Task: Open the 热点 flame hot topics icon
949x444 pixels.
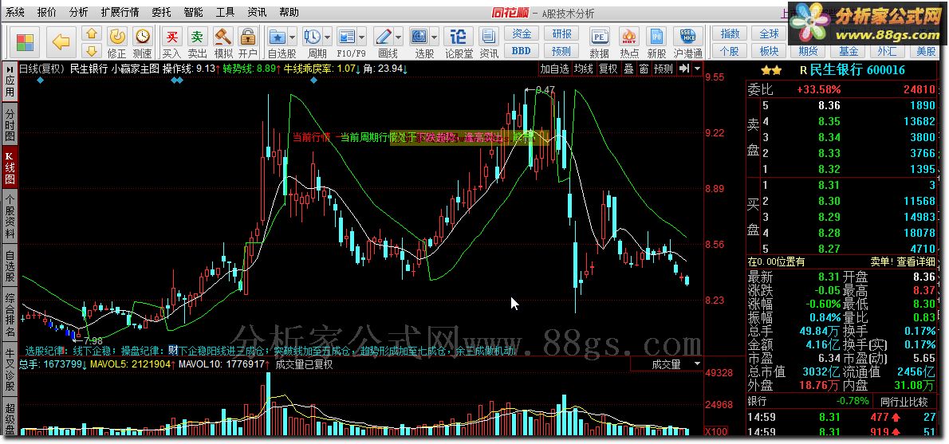Action: click(x=629, y=37)
